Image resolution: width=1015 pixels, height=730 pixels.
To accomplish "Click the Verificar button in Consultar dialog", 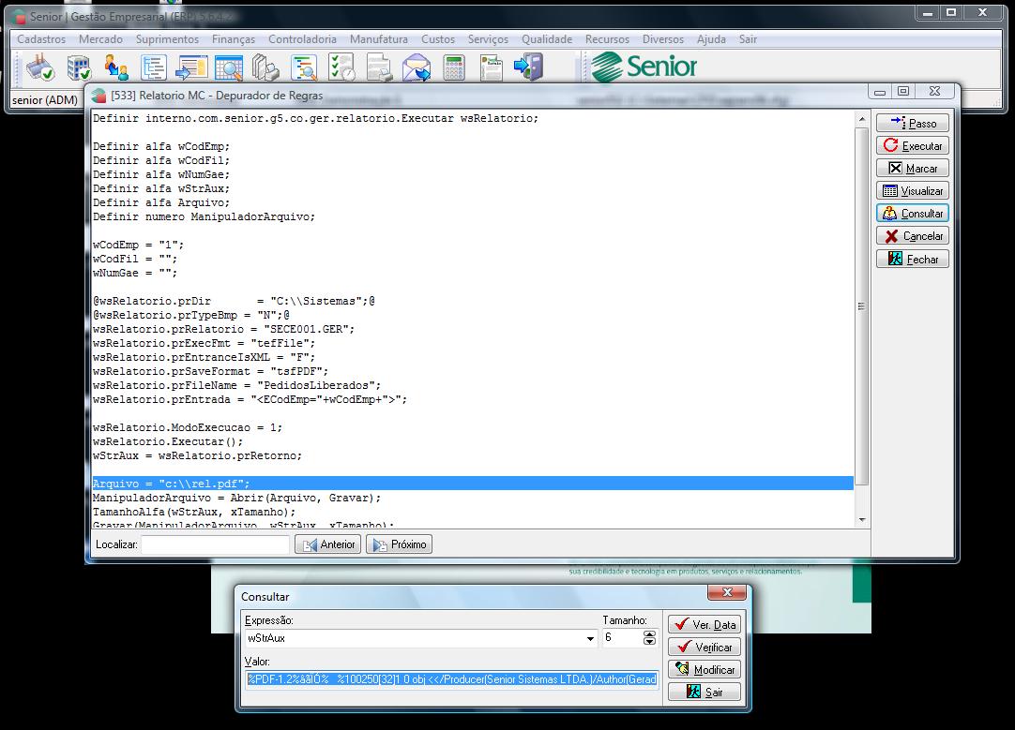I will (704, 647).
